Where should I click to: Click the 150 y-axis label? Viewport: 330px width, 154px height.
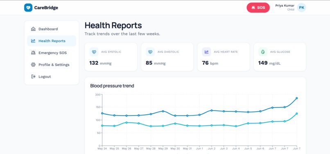tap(98, 107)
